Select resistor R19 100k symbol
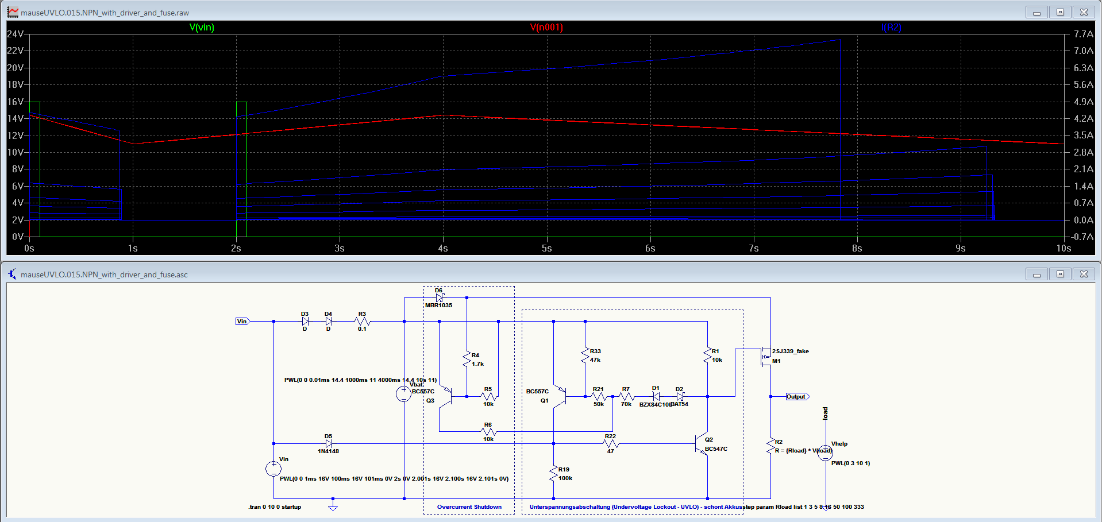Image resolution: width=1102 pixels, height=522 pixels. click(x=554, y=474)
